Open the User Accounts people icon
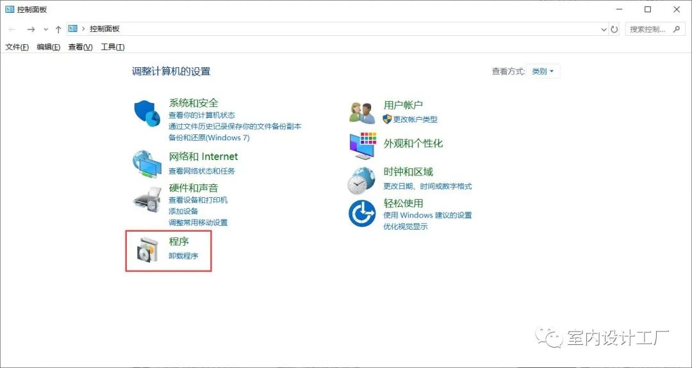 (x=362, y=113)
